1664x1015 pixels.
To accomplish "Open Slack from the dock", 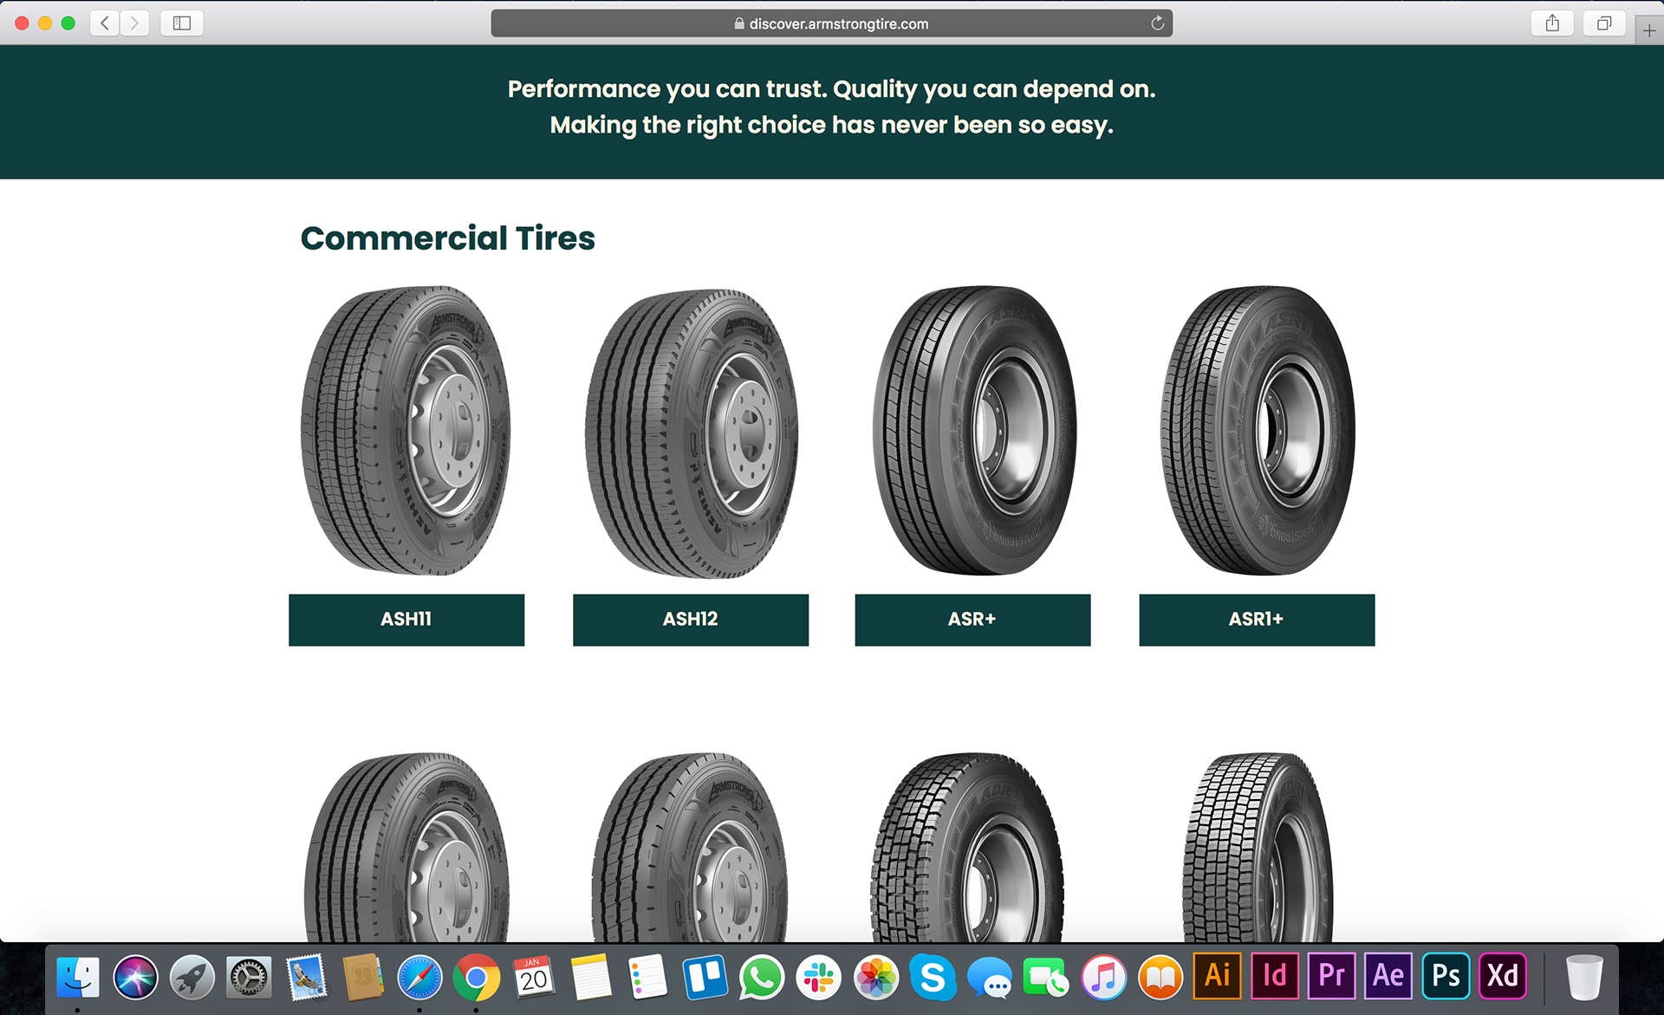I will coord(819,978).
